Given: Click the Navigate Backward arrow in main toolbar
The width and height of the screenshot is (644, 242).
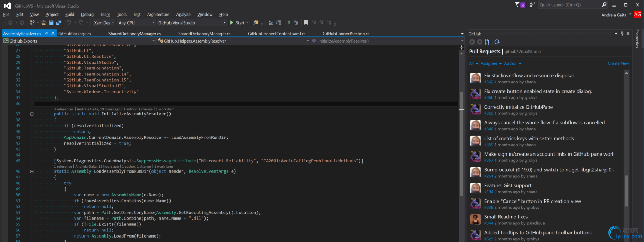Looking at the screenshot, I should coord(10,23).
